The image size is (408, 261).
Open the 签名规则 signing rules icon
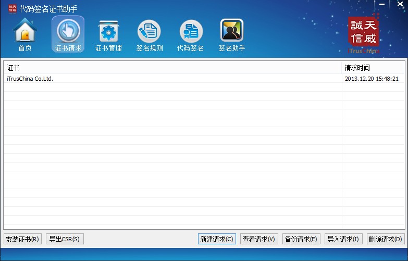[150, 34]
